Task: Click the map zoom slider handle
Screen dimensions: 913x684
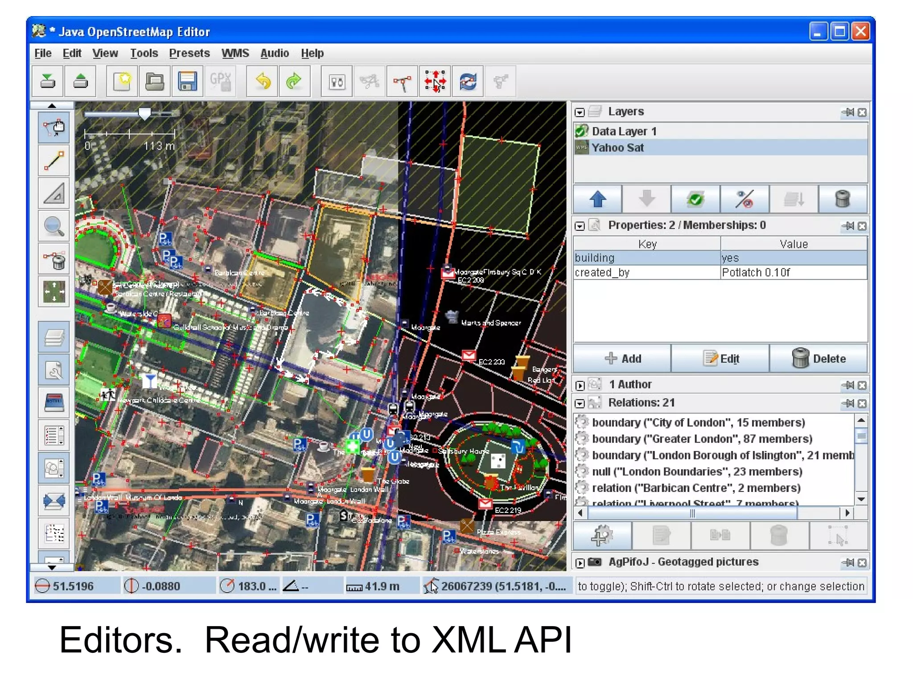Action: click(x=144, y=113)
